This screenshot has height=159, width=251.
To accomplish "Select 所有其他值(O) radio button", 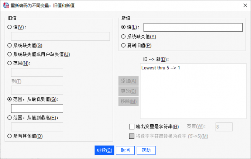I will tap(10, 136).
